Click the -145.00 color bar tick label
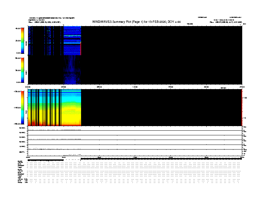 point(17,108)
